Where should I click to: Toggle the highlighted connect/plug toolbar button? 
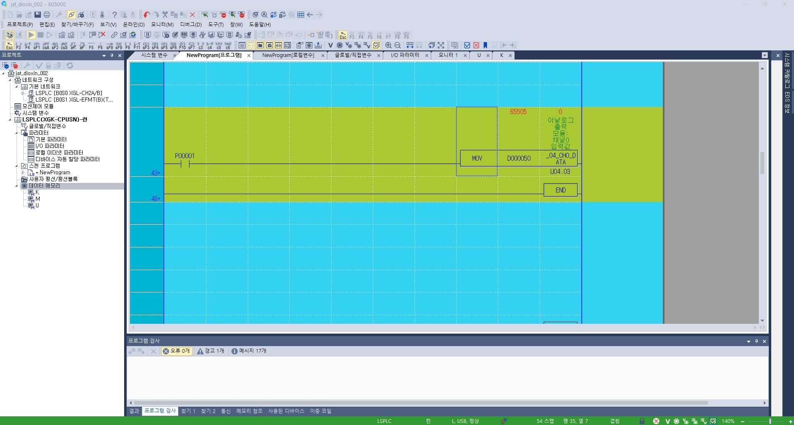click(x=72, y=15)
